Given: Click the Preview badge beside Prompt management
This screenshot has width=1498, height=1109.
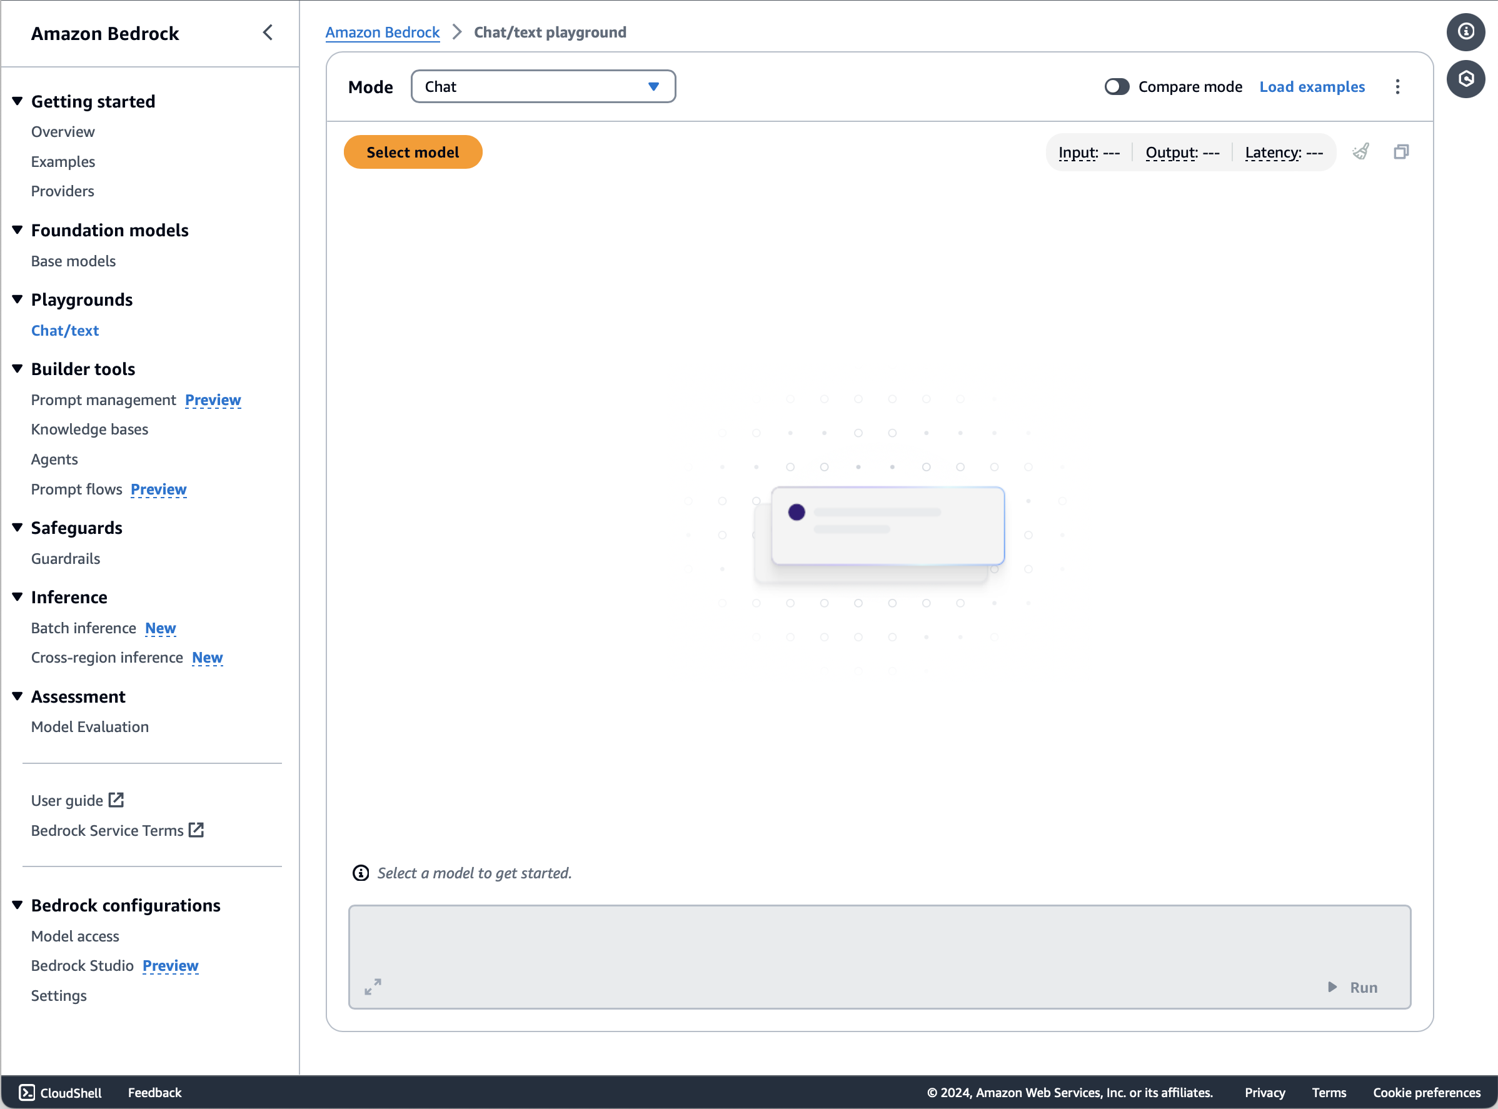Looking at the screenshot, I should (213, 400).
